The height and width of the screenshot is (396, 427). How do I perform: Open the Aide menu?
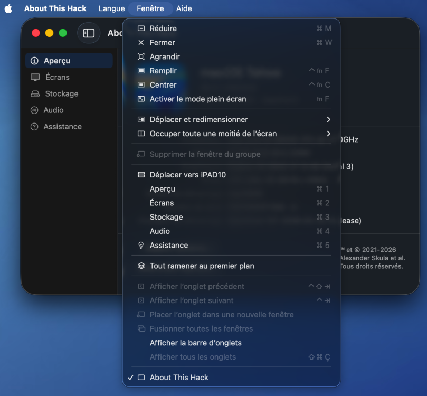pyautogui.click(x=184, y=8)
